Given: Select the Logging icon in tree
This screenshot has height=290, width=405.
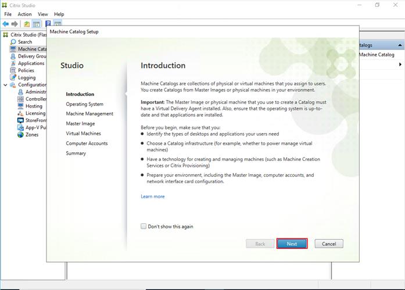Looking at the screenshot, I should click(13, 77).
